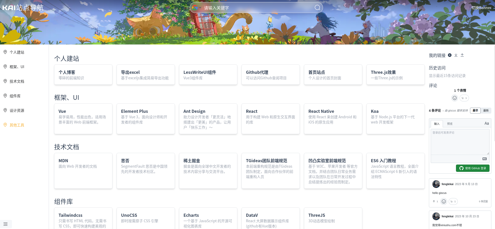
Task: Sort comments by 最新
Action: 486,110
